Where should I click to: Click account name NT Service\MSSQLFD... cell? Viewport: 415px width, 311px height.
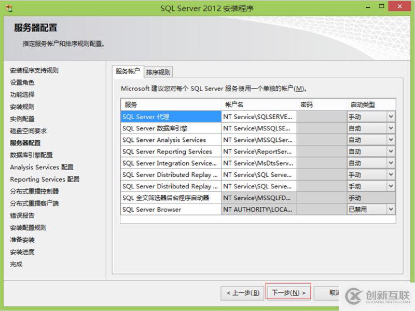(x=259, y=198)
